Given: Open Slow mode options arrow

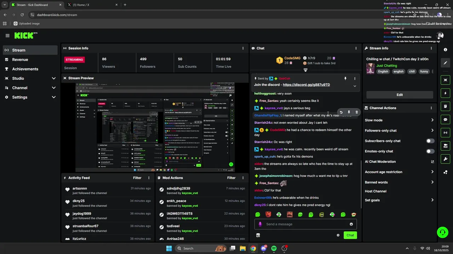Looking at the screenshot, I should [x=432, y=120].
